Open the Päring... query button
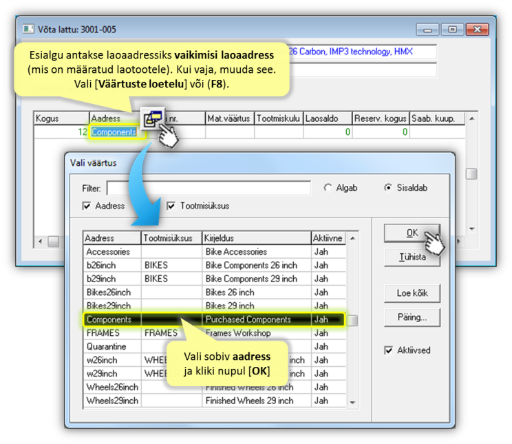 point(412,317)
